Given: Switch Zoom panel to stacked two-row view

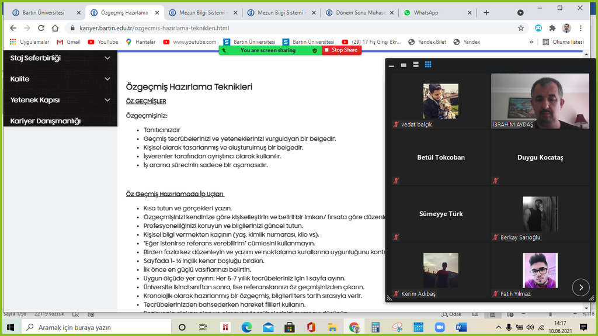Looking at the screenshot, I should pyautogui.click(x=416, y=65).
